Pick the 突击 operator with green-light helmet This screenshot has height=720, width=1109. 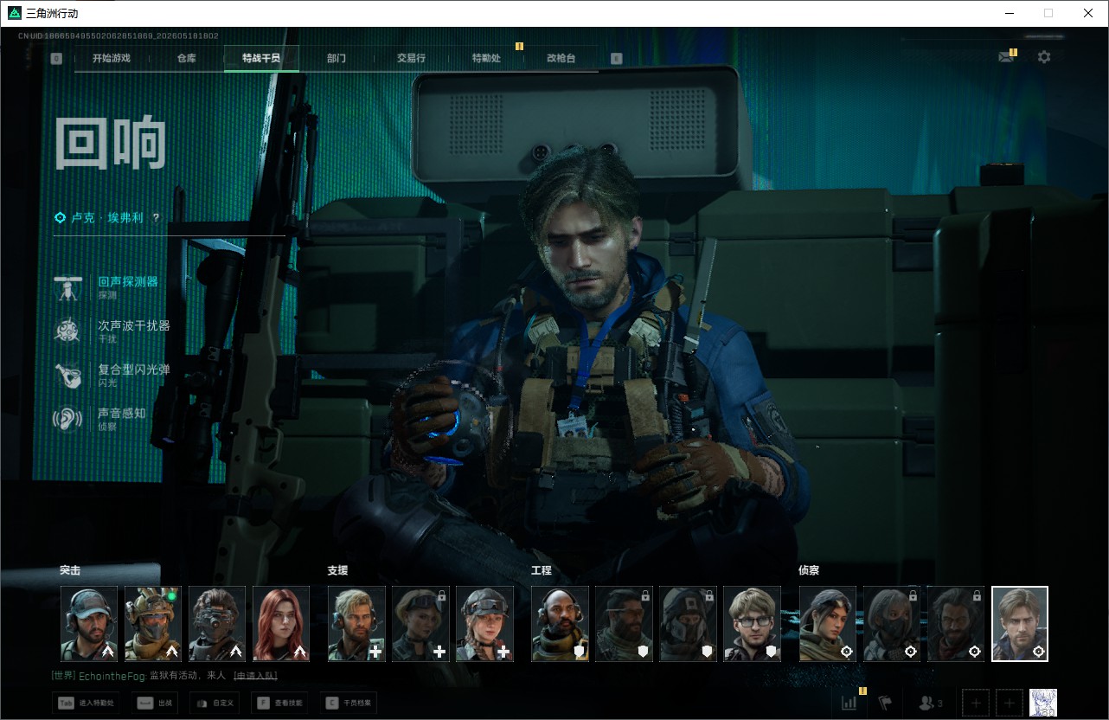point(153,624)
